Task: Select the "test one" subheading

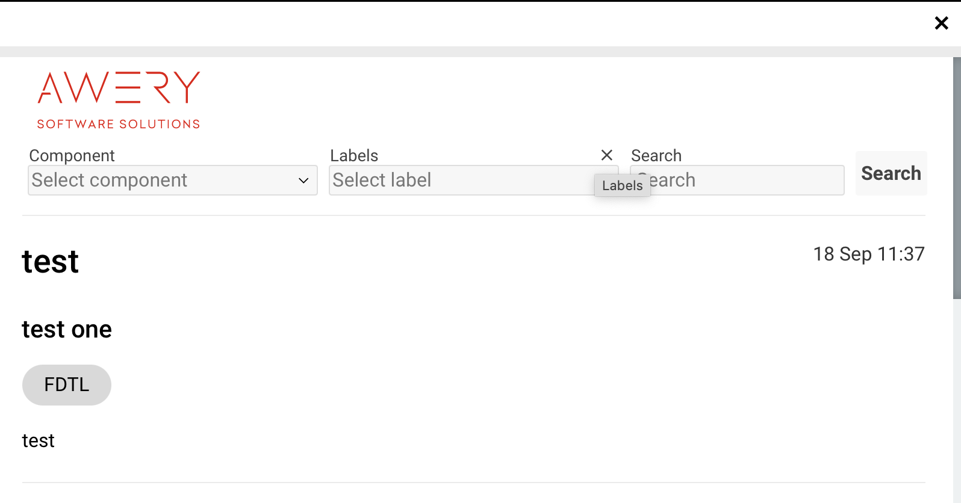Action: 67,330
